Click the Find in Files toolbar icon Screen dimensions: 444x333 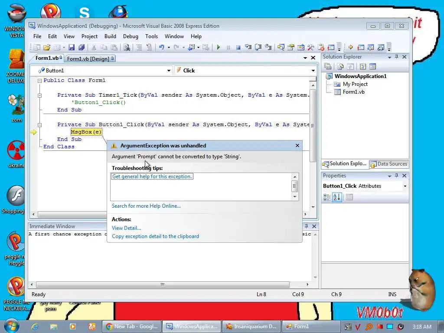pyautogui.click(x=127, y=47)
